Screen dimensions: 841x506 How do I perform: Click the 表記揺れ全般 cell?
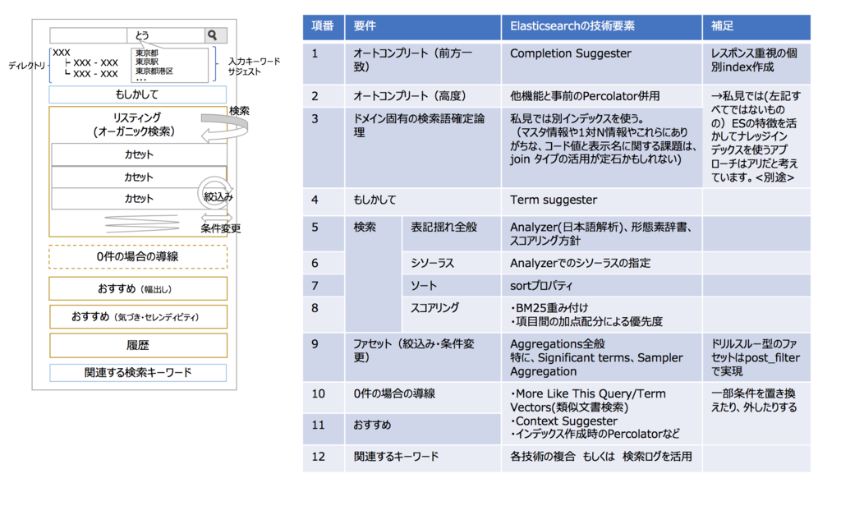point(451,234)
